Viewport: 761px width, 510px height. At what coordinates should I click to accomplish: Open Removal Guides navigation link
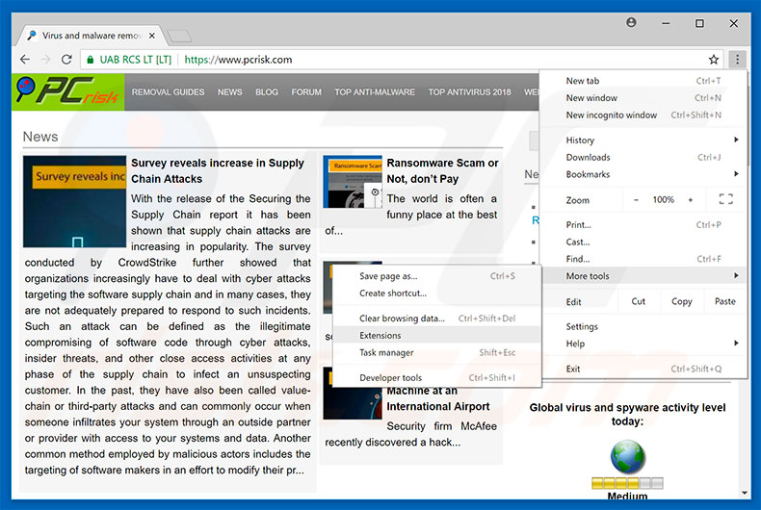pos(168,92)
